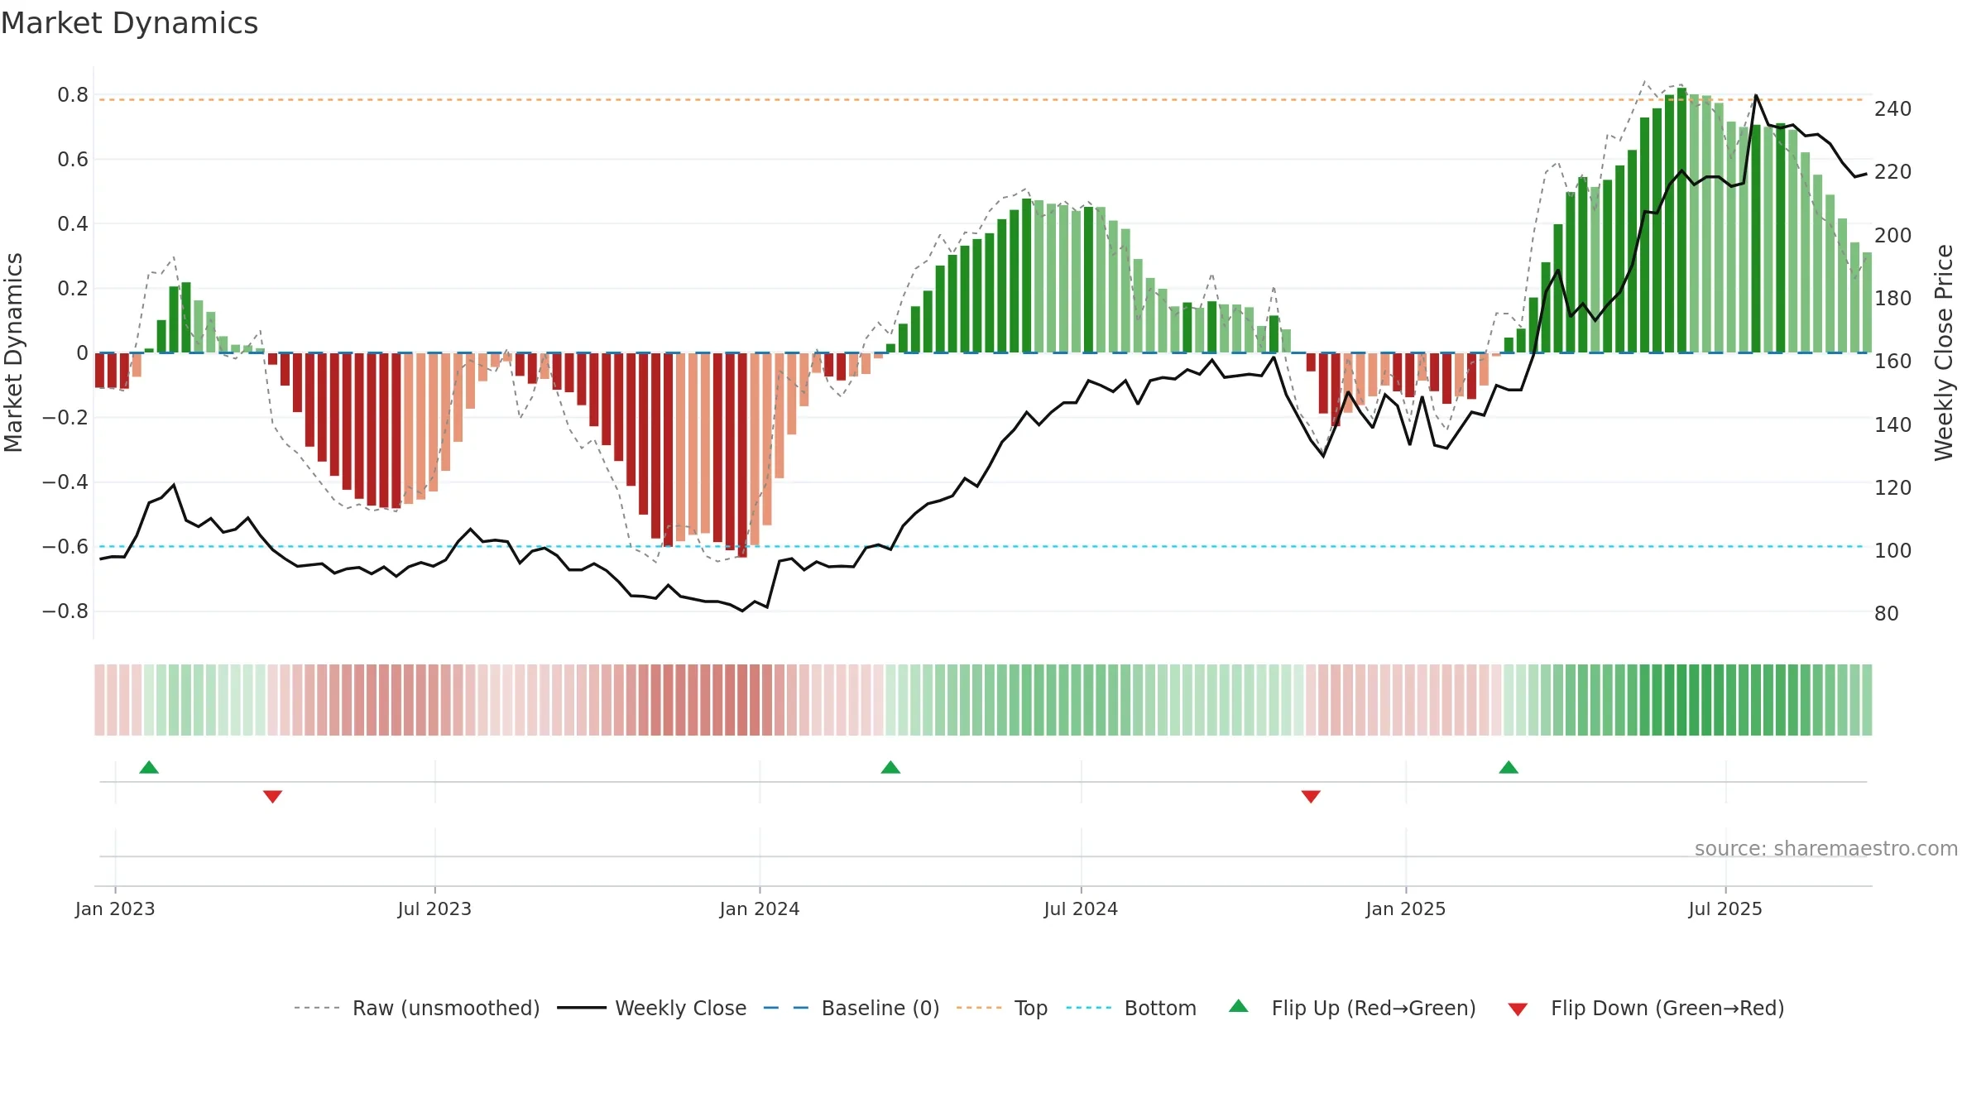Click the Jul 2025 axis label
The height and width of the screenshot is (1117, 1986).
[x=1725, y=908]
